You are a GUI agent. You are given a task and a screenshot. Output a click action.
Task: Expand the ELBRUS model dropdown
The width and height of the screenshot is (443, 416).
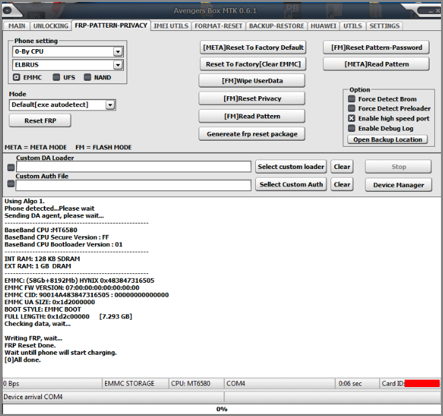click(x=118, y=65)
